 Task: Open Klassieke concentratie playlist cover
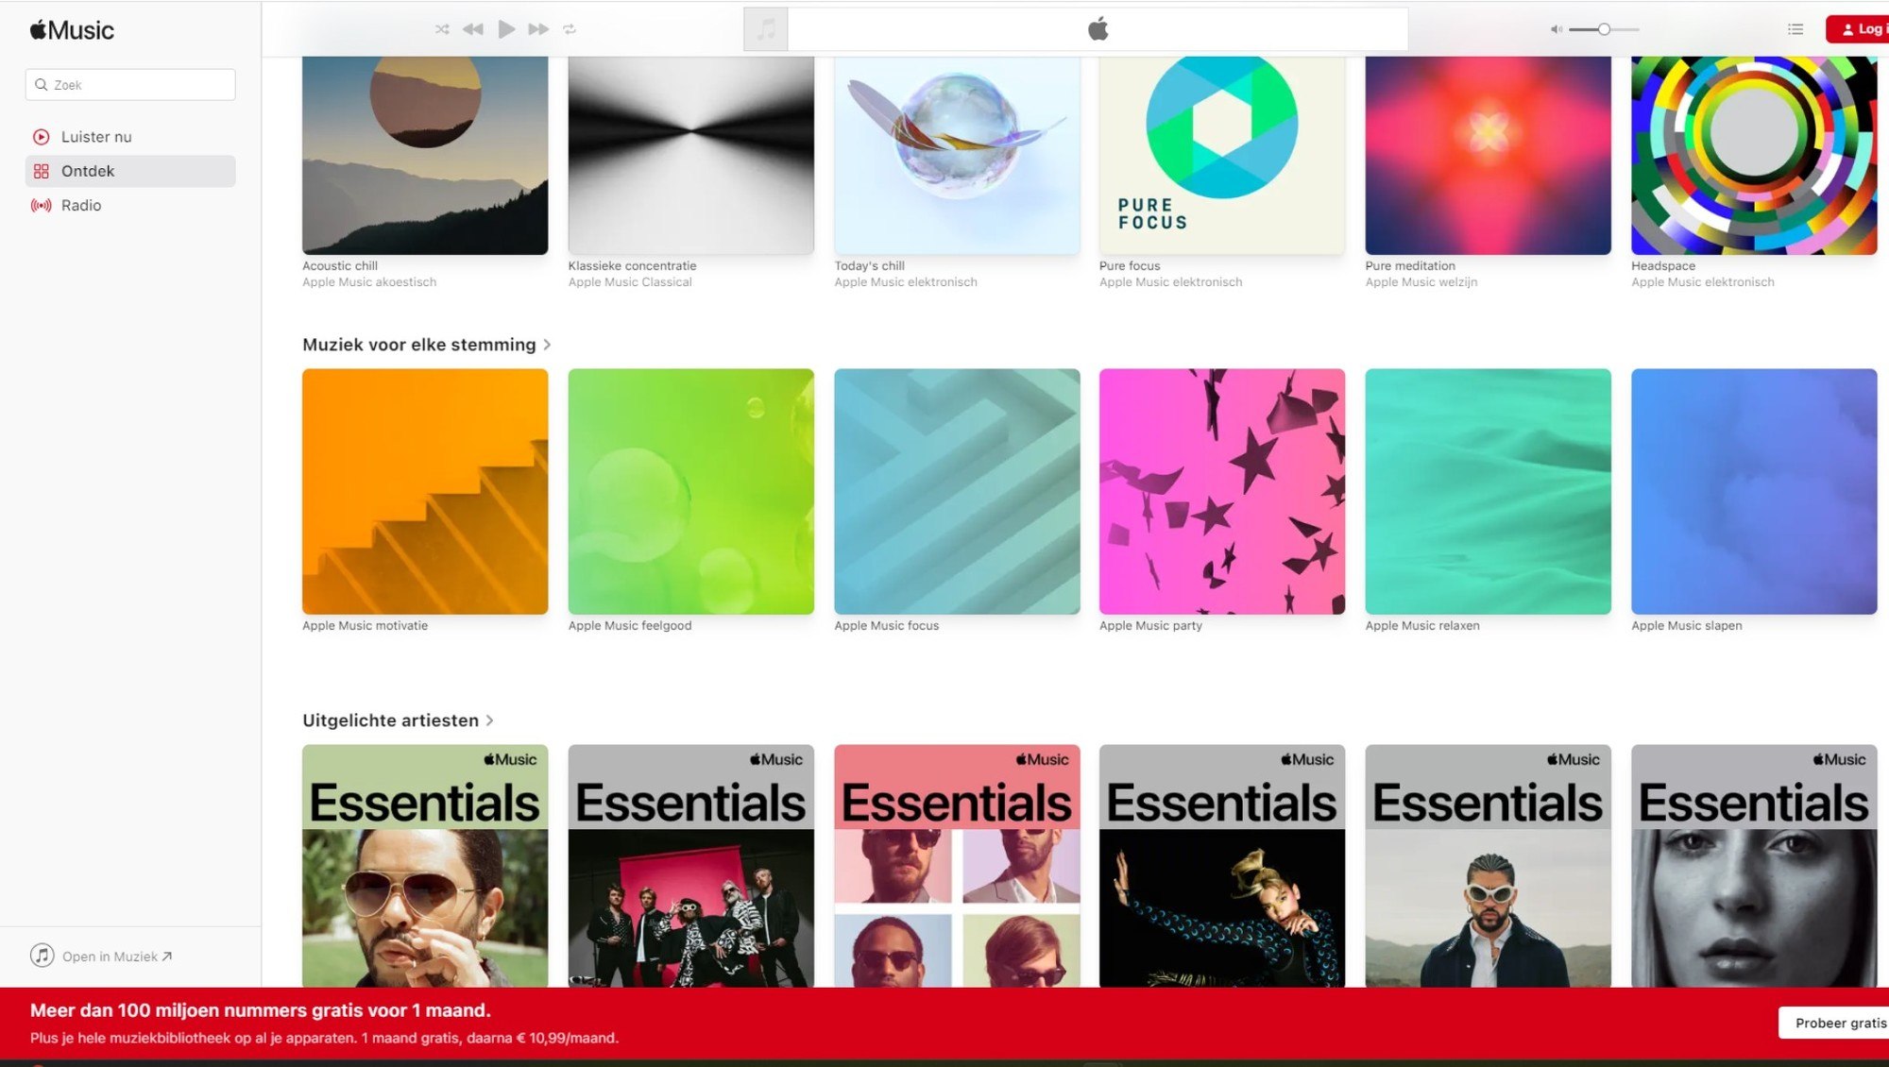[x=690, y=156]
